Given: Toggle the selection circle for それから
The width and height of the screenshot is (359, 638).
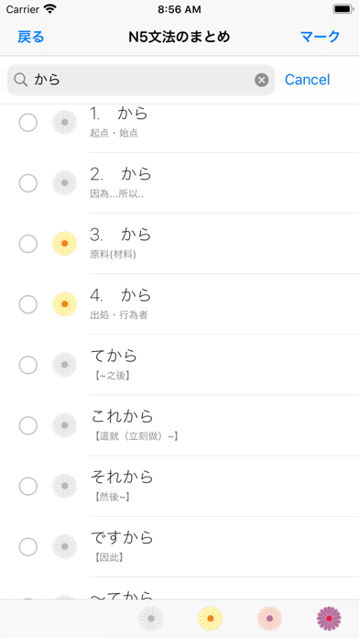Looking at the screenshot, I should click(28, 486).
